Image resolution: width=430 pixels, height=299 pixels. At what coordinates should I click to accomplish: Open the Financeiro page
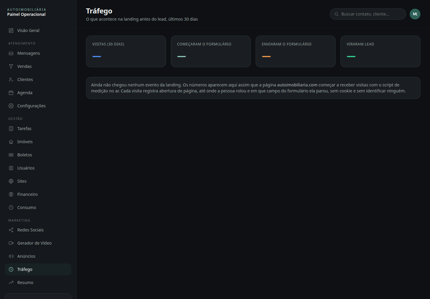click(38, 194)
